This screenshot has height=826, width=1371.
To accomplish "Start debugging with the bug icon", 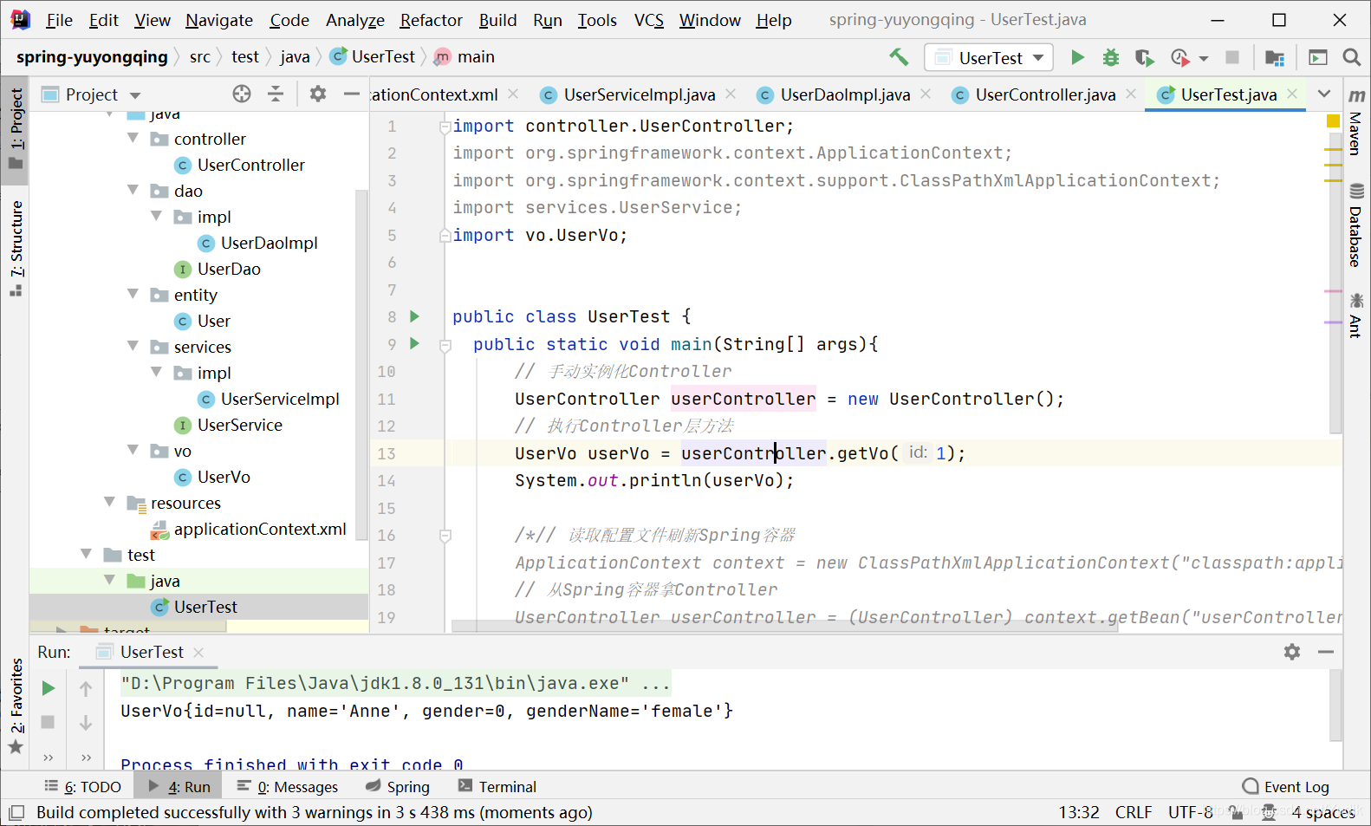I will tap(1111, 57).
